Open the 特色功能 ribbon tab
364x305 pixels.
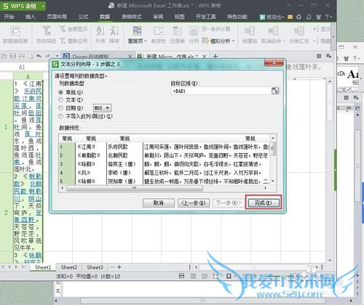pyautogui.click(x=237, y=17)
